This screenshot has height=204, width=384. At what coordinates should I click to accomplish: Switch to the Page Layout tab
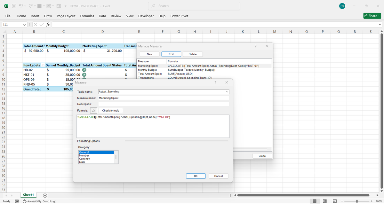click(66, 16)
